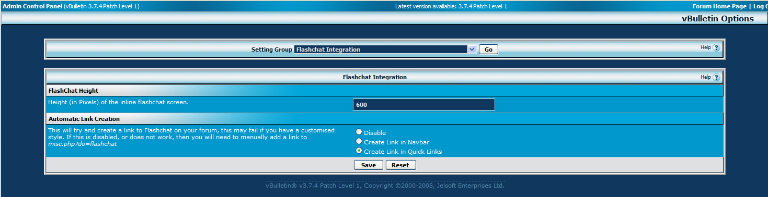
Task: Click the 'Height (in Pixels)' description text
Action: [x=118, y=102]
